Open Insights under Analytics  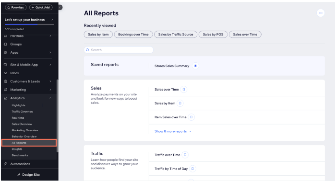click(17, 149)
